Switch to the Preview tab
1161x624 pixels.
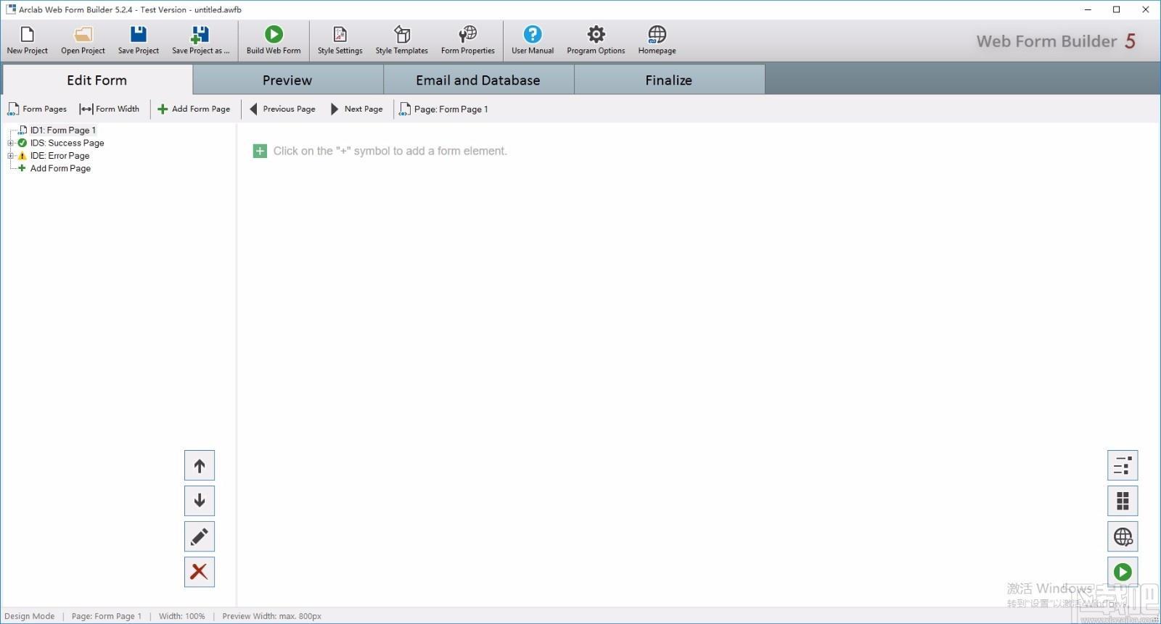point(287,80)
